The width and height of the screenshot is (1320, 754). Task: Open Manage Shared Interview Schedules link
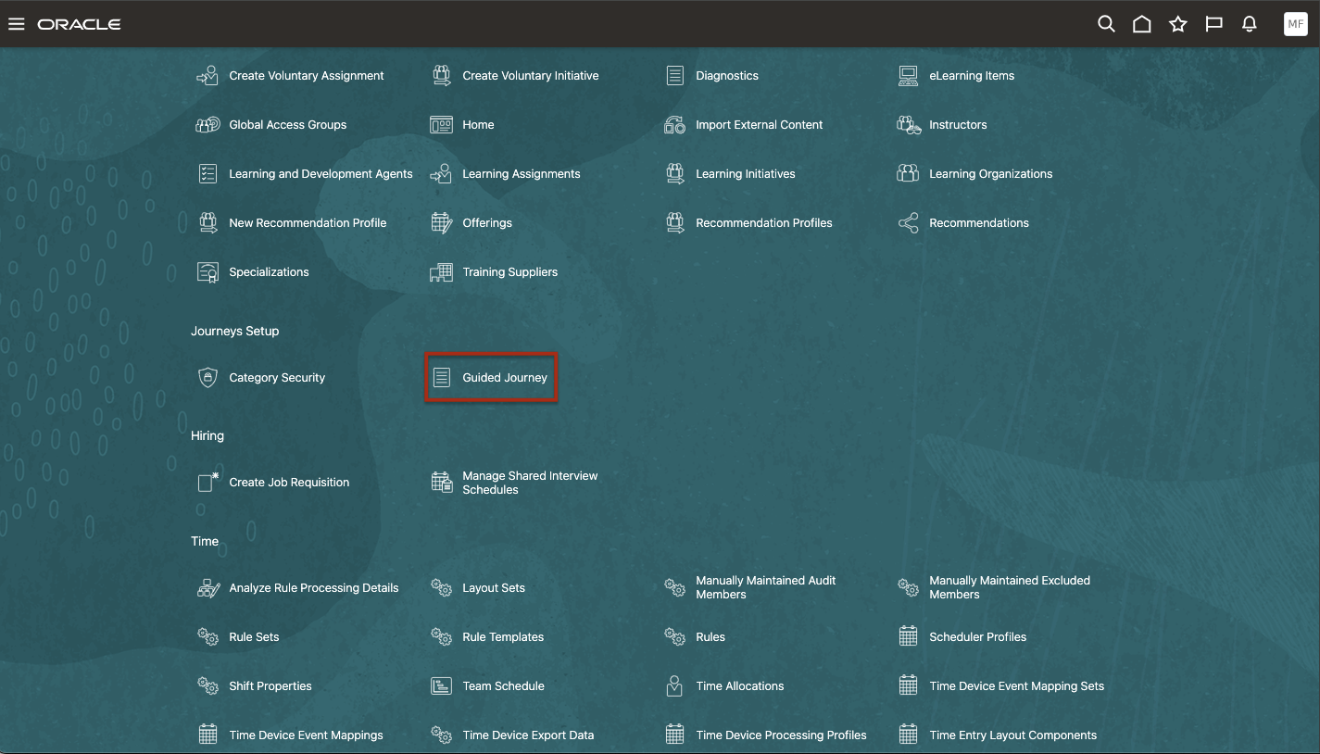(x=530, y=483)
